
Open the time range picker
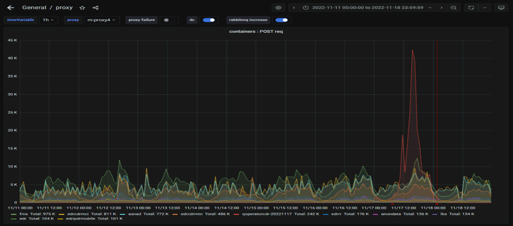[367, 7]
